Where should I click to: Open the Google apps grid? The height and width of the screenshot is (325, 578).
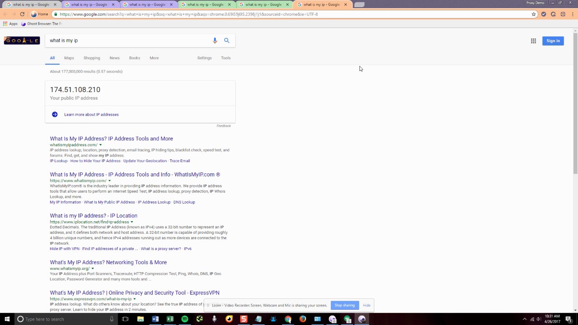click(x=533, y=41)
